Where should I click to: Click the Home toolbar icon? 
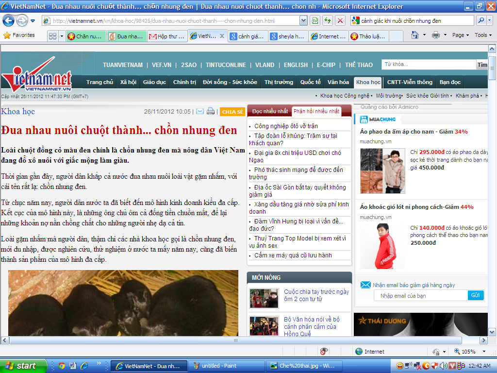(414, 35)
